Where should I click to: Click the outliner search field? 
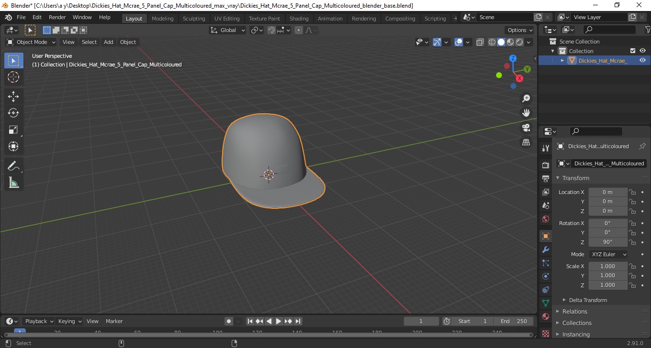tap(609, 30)
